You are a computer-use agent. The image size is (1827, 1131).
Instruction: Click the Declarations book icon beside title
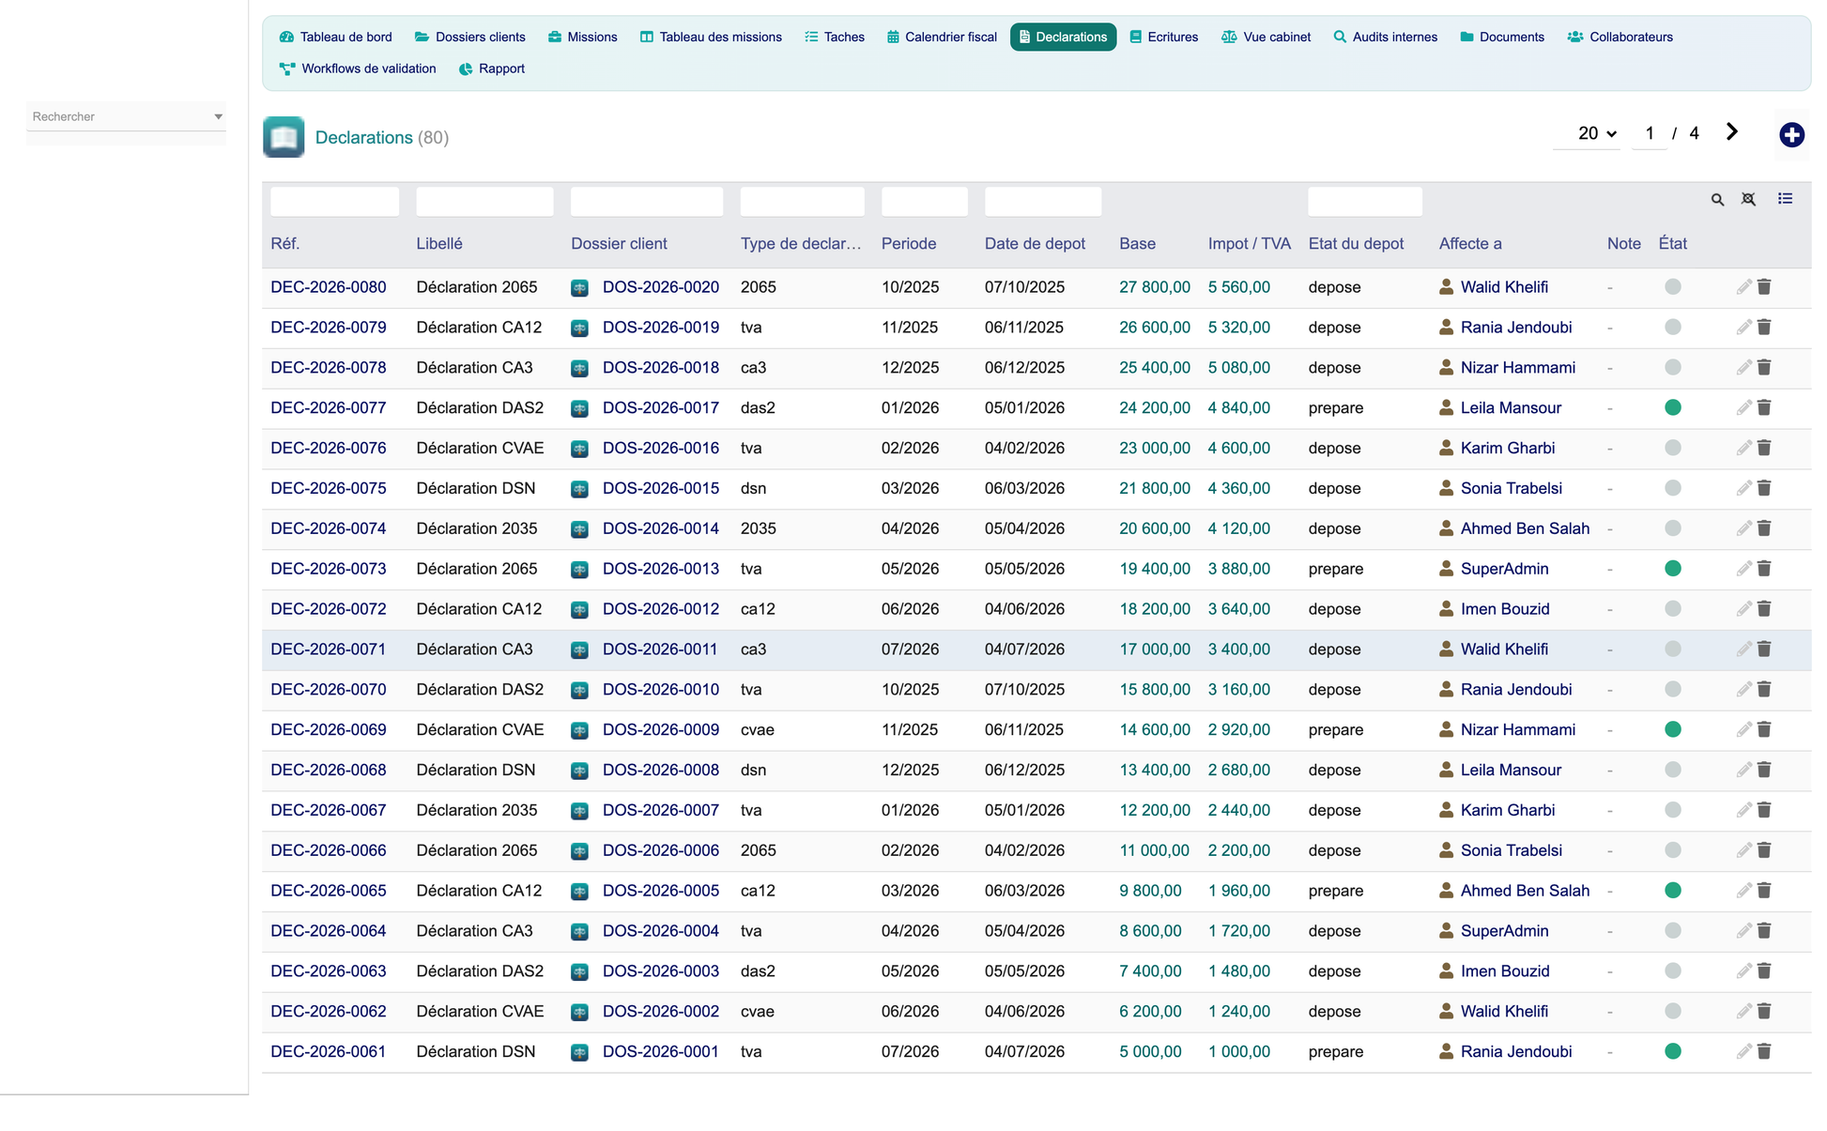click(x=284, y=137)
